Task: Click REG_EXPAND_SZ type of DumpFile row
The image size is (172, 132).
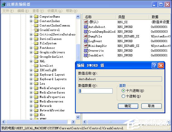Action: point(128,36)
